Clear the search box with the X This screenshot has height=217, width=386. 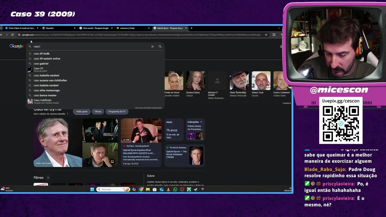pos(152,46)
